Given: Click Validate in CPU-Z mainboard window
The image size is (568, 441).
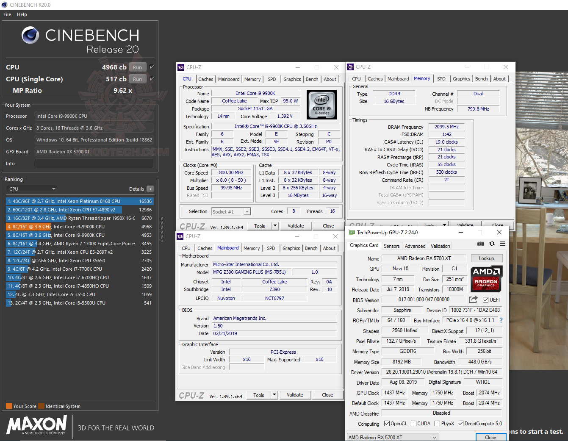Looking at the screenshot, I should pos(295,395).
